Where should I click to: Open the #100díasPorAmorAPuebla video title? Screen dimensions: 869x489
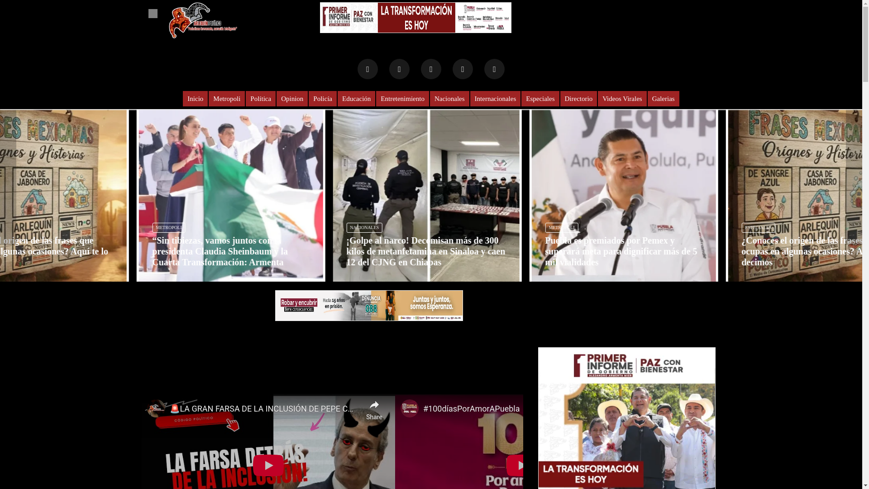[x=472, y=408]
